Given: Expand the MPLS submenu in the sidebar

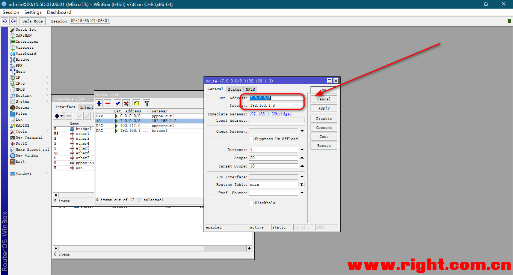Looking at the screenshot, I should point(47,90).
